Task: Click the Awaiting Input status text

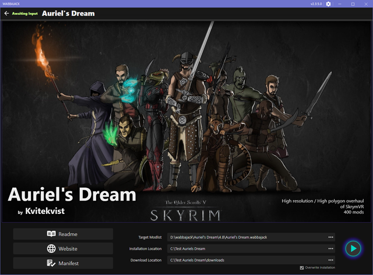Action: [24, 13]
